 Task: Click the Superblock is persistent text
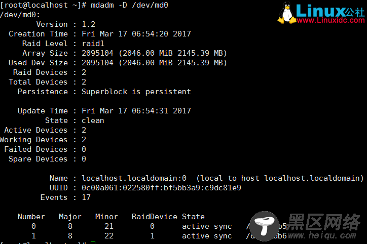click(x=136, y=92)
